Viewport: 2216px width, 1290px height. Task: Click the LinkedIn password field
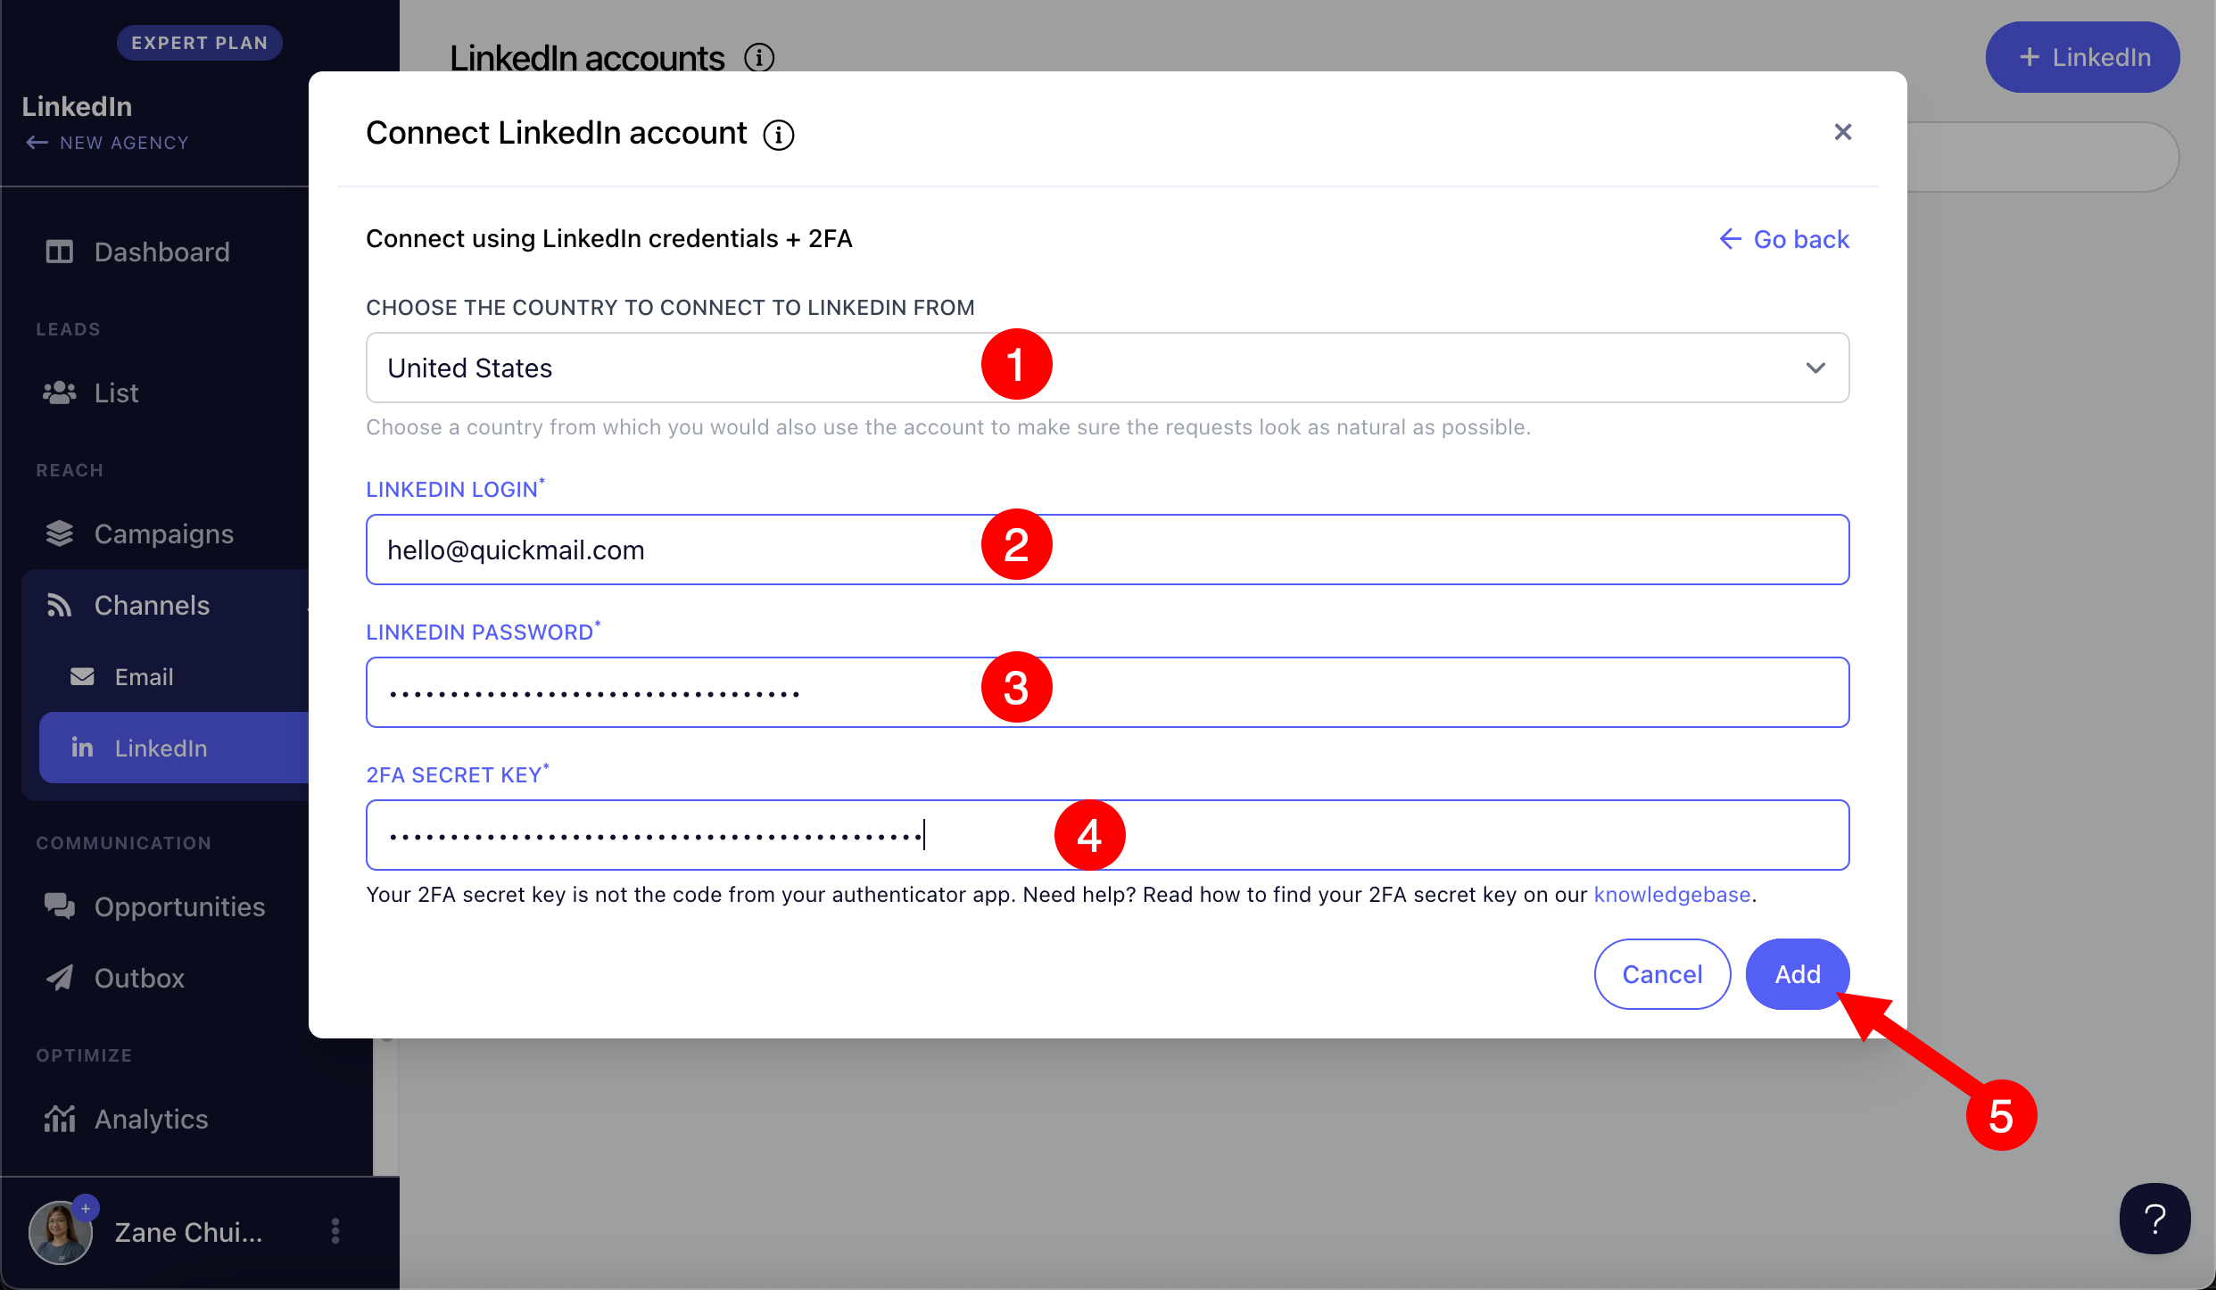[1107, 692]
